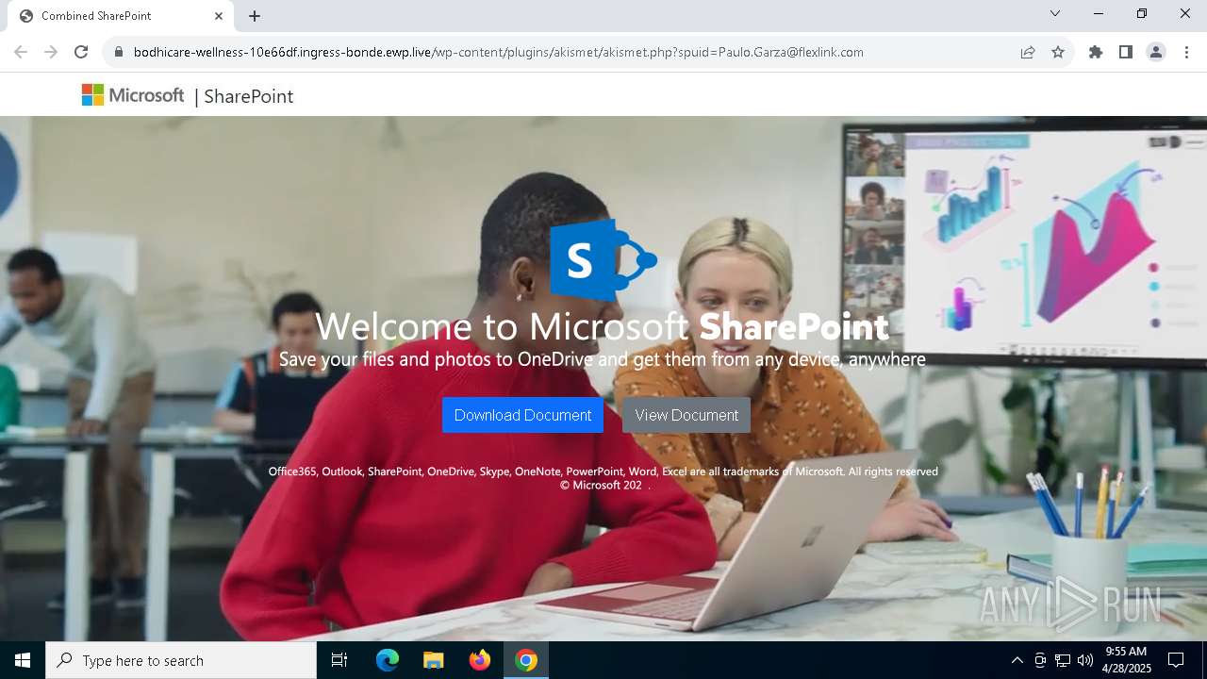The width and height of the screenshot is (1207, 679).
Task: Open the Windows Start menu
Action: [x=23, y=660]
